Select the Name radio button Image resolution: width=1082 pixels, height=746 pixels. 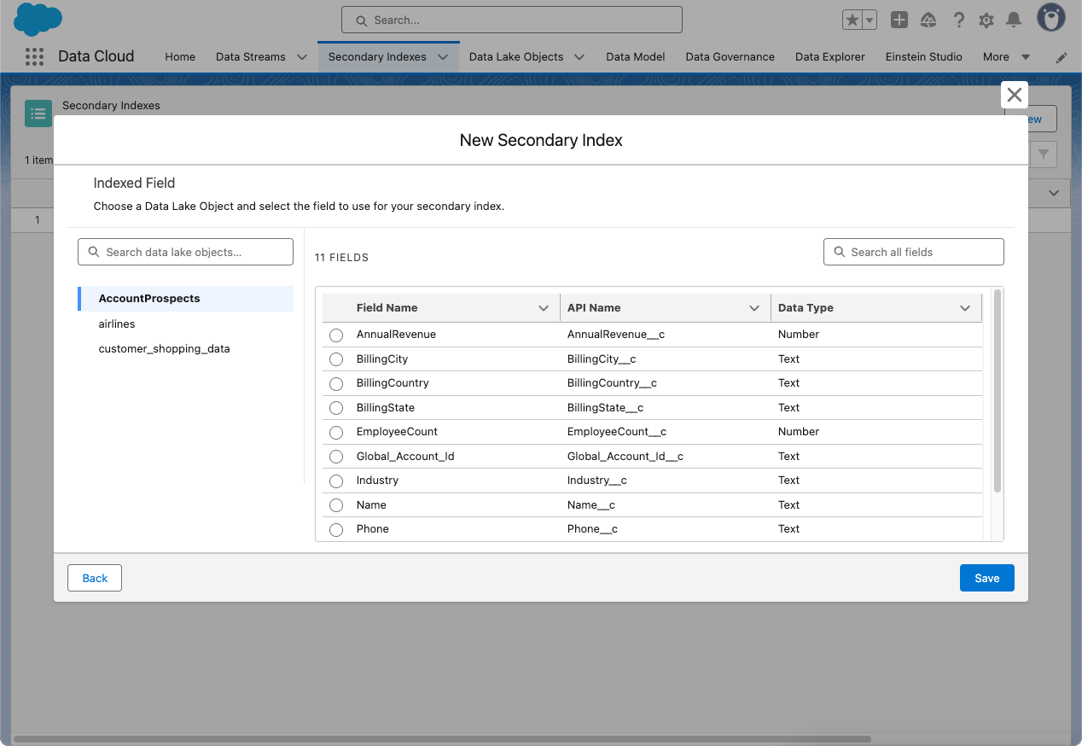click(x=336, y=505)
